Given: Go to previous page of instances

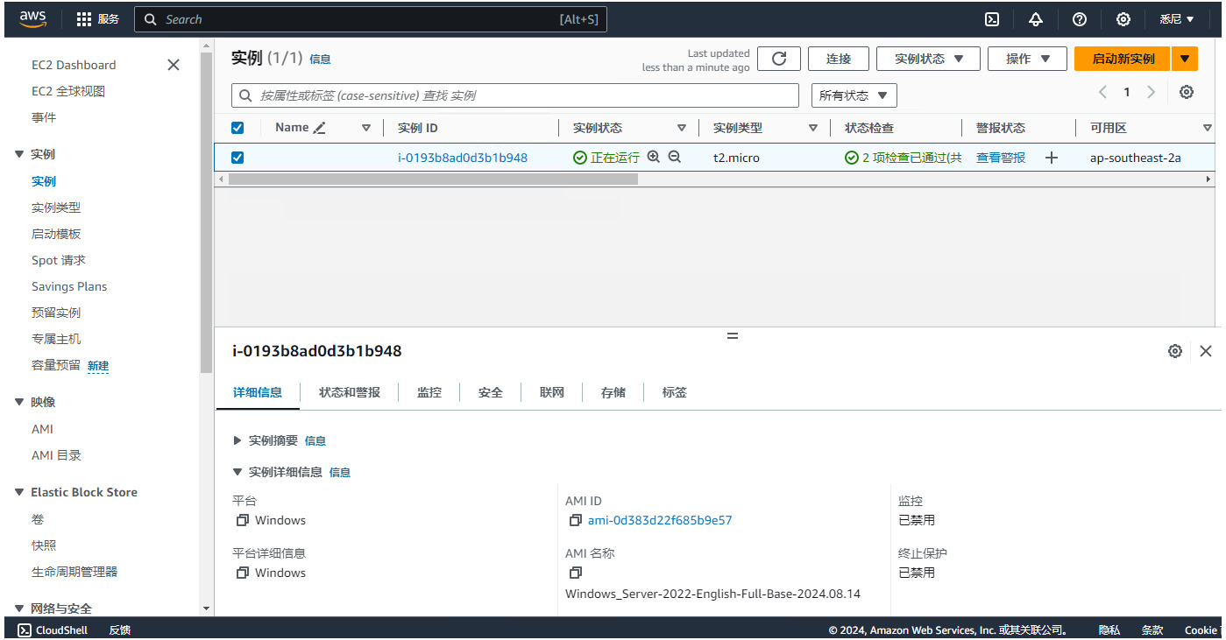Looking at the screenshot, I should (x=1102, y=92).
